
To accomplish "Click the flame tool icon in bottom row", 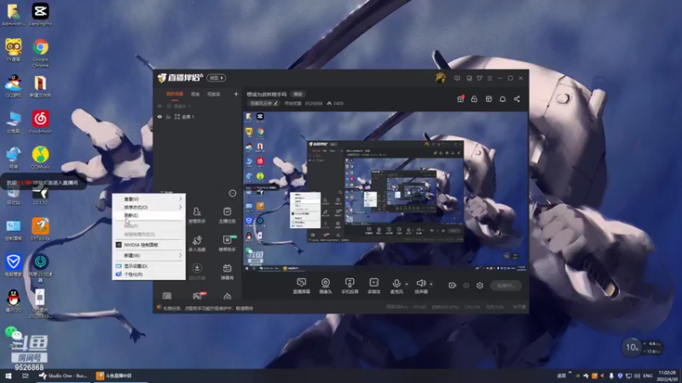I will pos(227,296).
